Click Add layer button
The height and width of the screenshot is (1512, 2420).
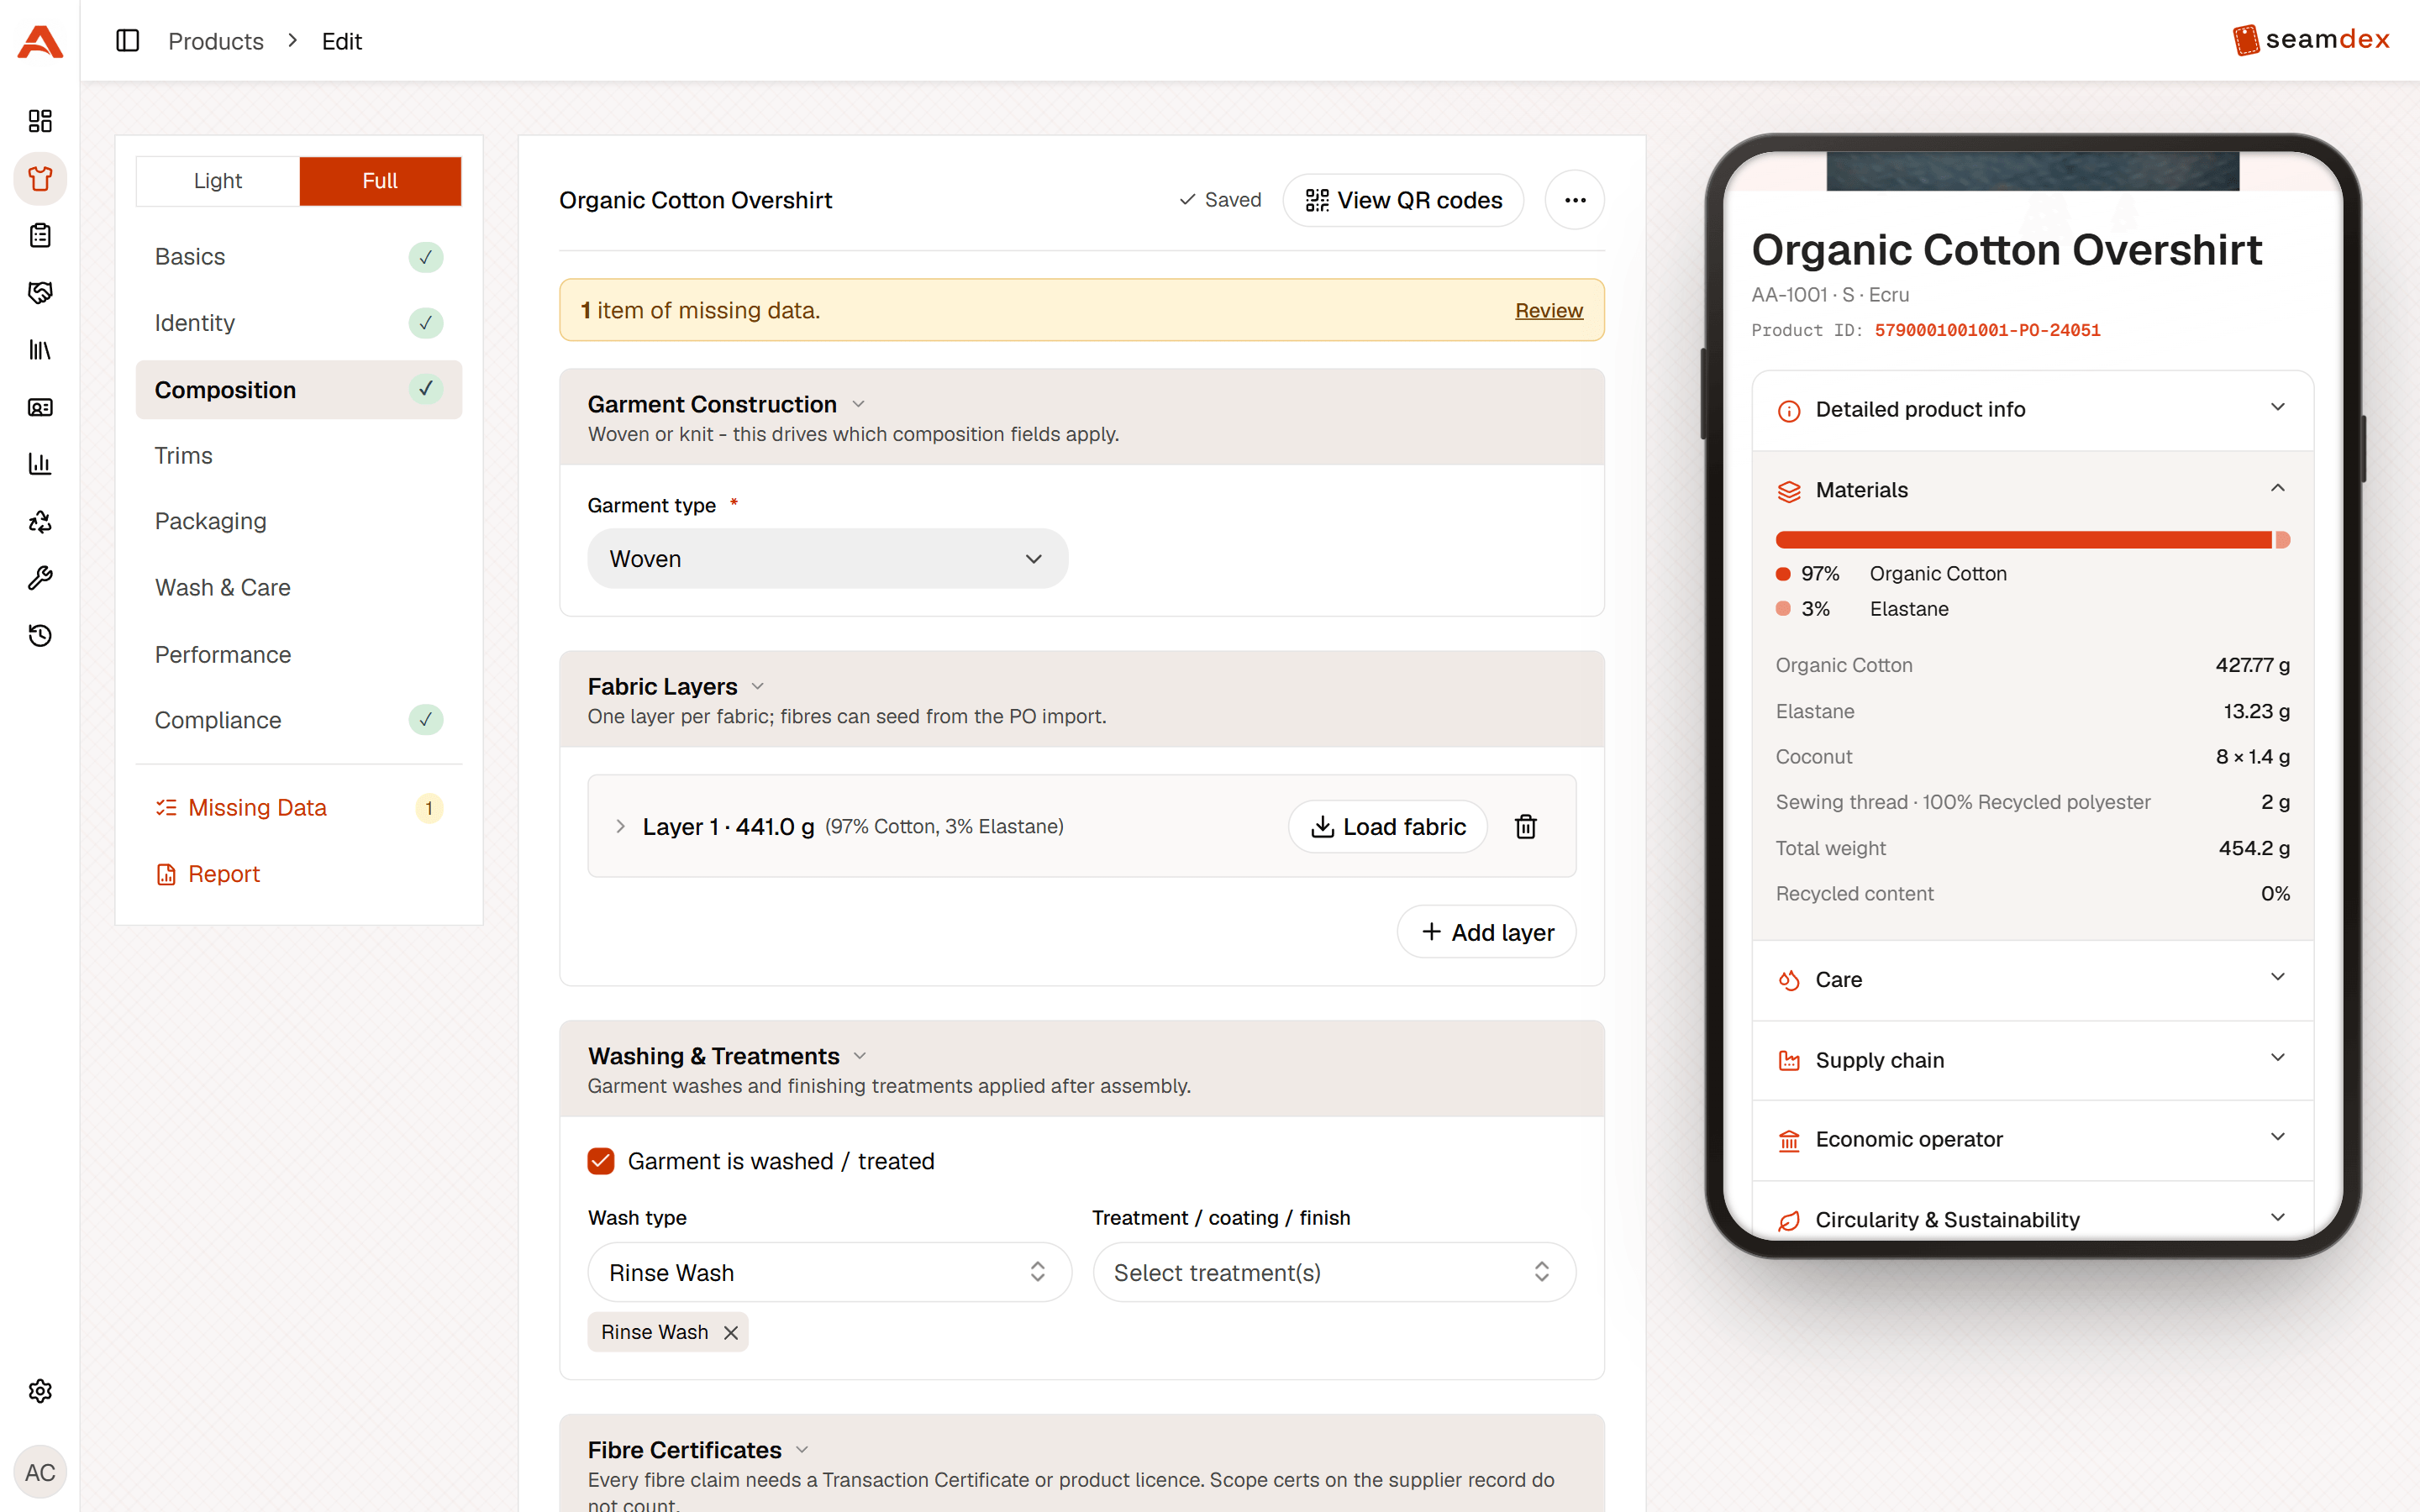click(1487, 932)
